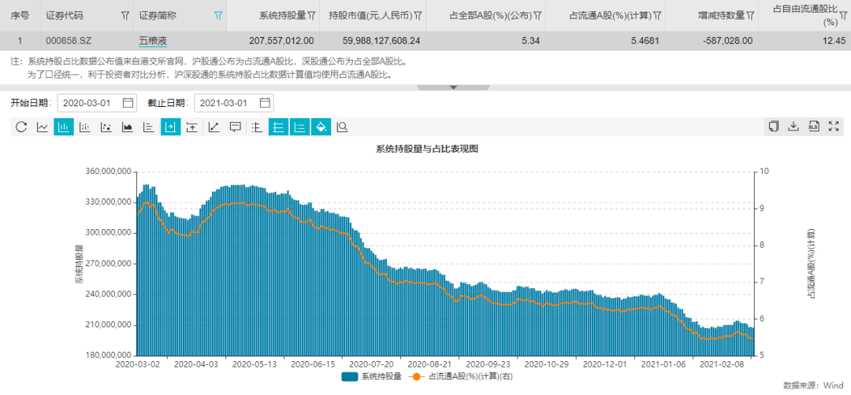Click x-axis date label 2021-01-06

(663, 364)
